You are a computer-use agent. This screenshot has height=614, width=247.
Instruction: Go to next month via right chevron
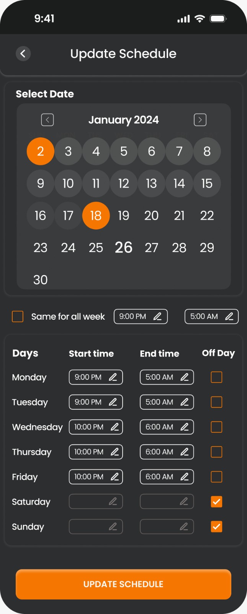point(200,120)
